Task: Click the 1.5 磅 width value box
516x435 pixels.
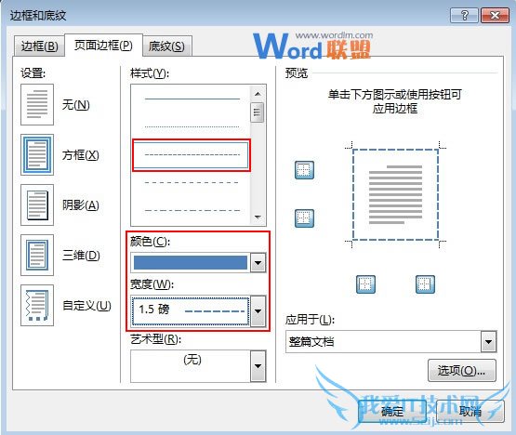Action: point(191,311)
